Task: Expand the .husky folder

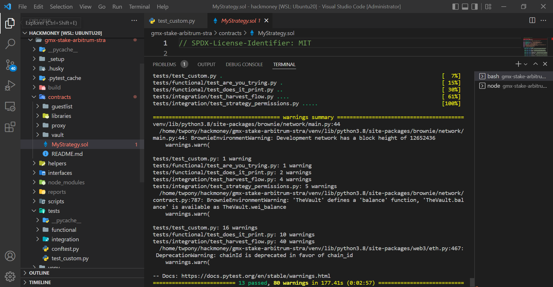Action: [82, 68]
